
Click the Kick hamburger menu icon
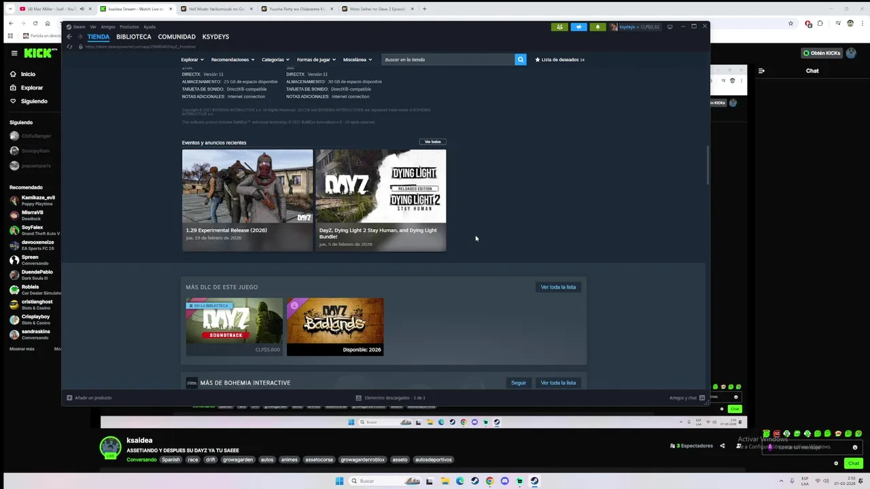pos(14,53)
